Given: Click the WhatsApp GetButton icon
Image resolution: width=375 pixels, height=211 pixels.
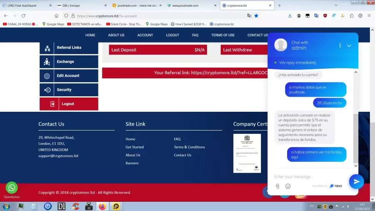Looking at the screenshot, I should pos(12,188).
